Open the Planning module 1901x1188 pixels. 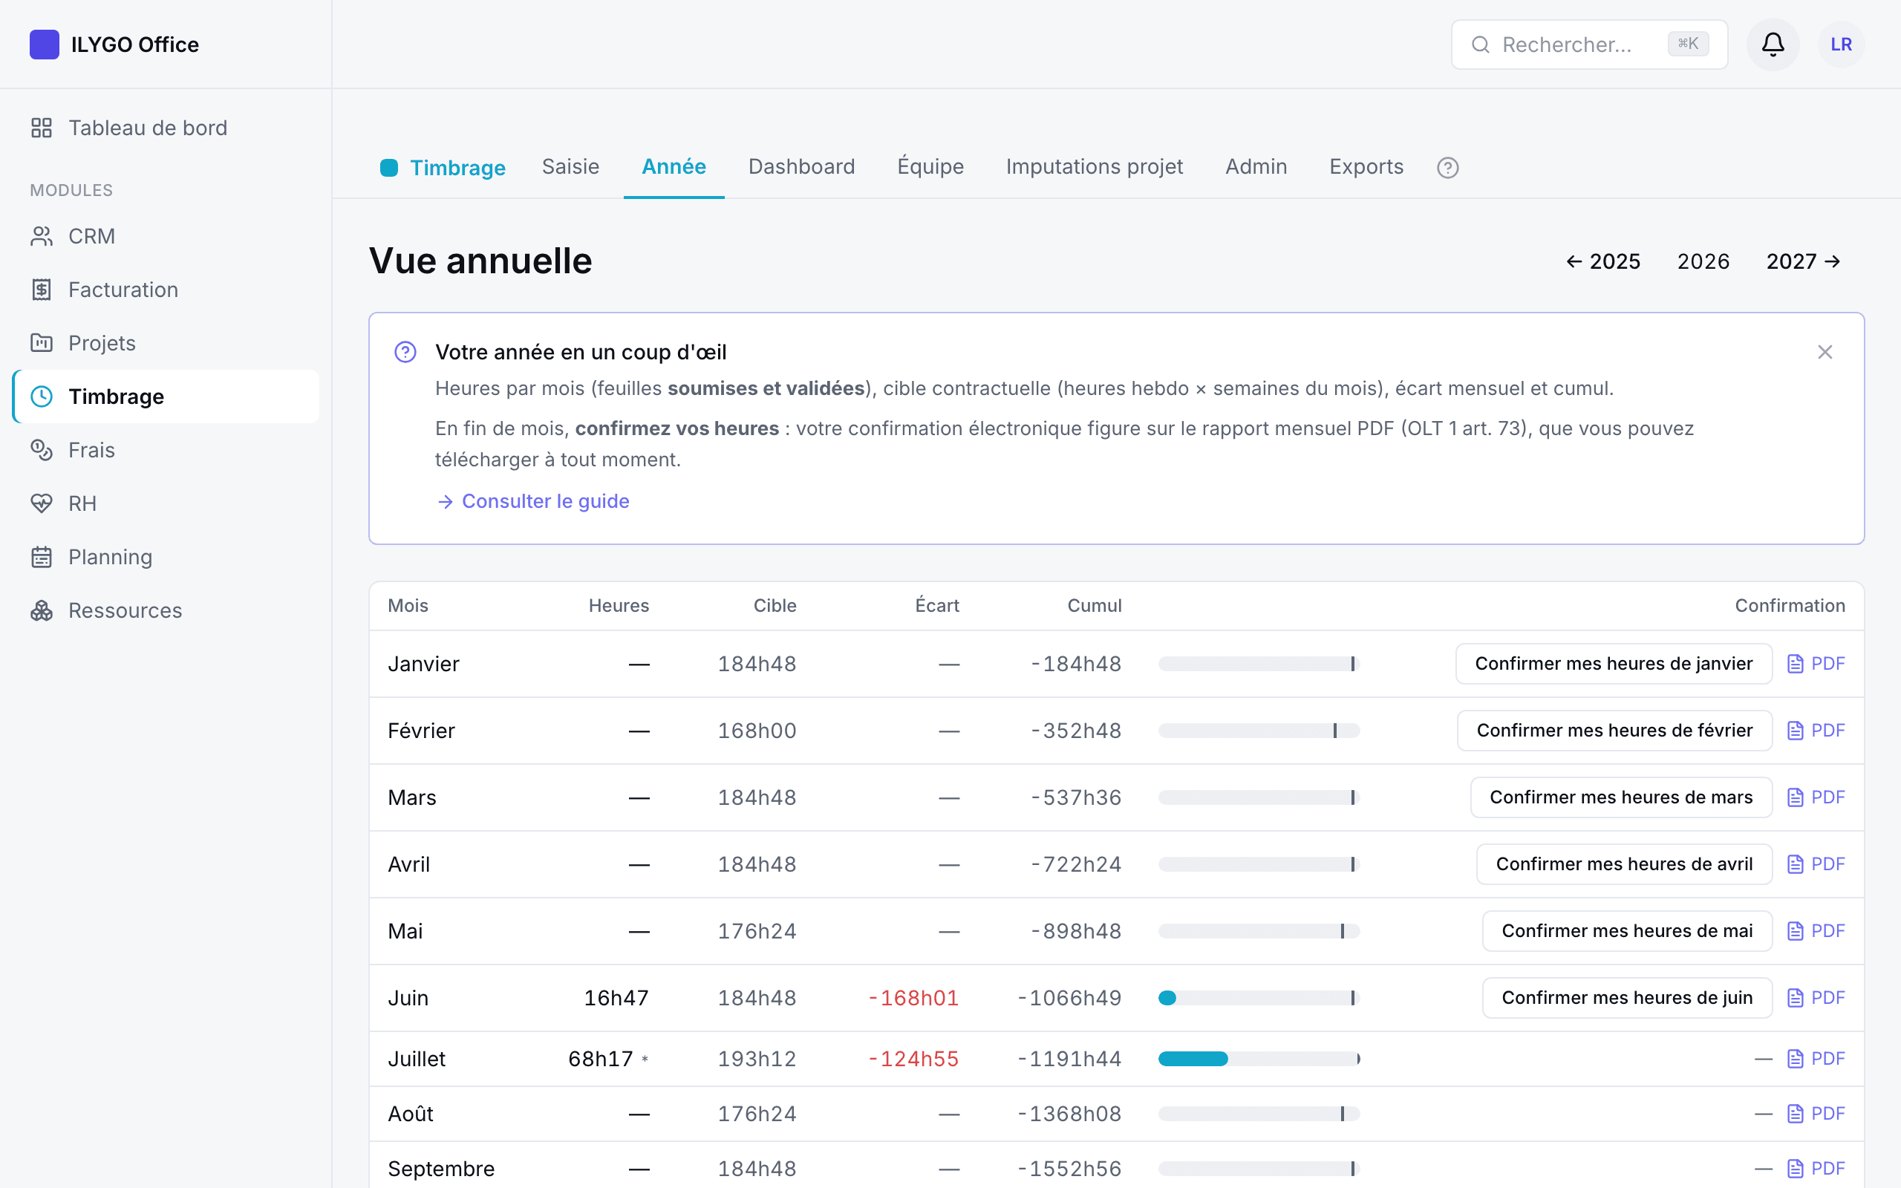[166, 557]
